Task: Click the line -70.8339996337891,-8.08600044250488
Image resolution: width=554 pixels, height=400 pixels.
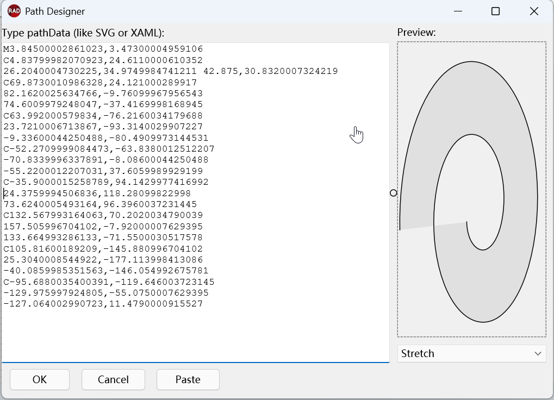Action: (106, 160)
